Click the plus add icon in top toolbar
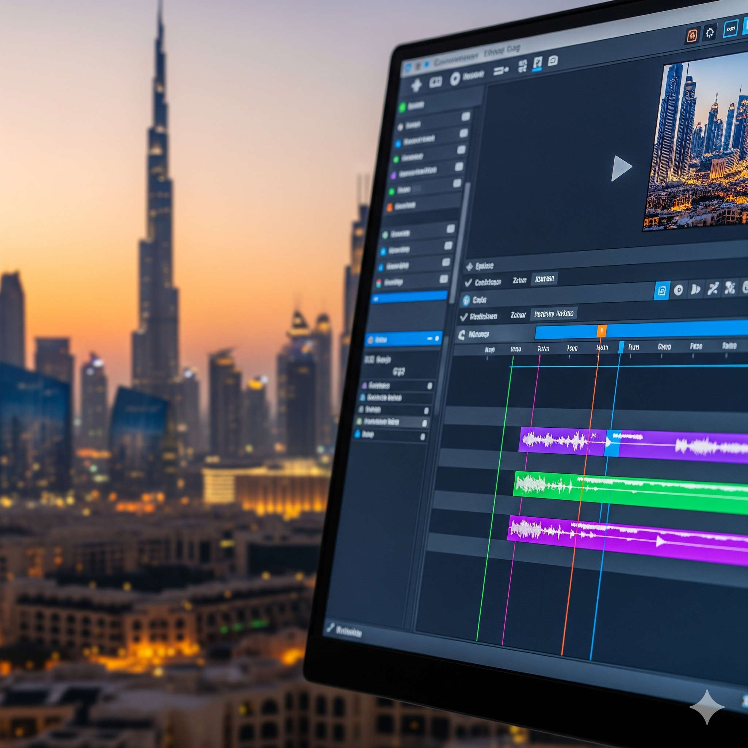 (x=416, y=85)
